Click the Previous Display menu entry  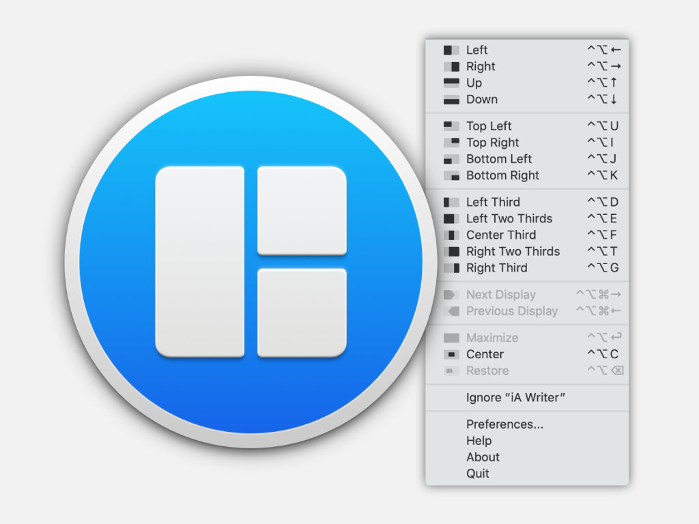(527, 311)
